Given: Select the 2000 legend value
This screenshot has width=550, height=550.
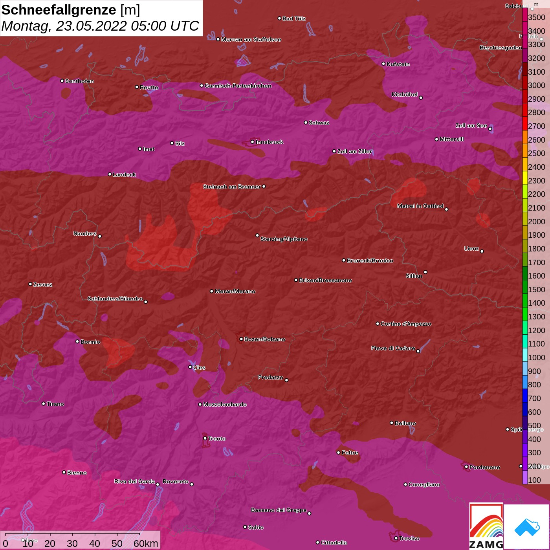Looking at the screenshot, I should [x=537, y=222].
